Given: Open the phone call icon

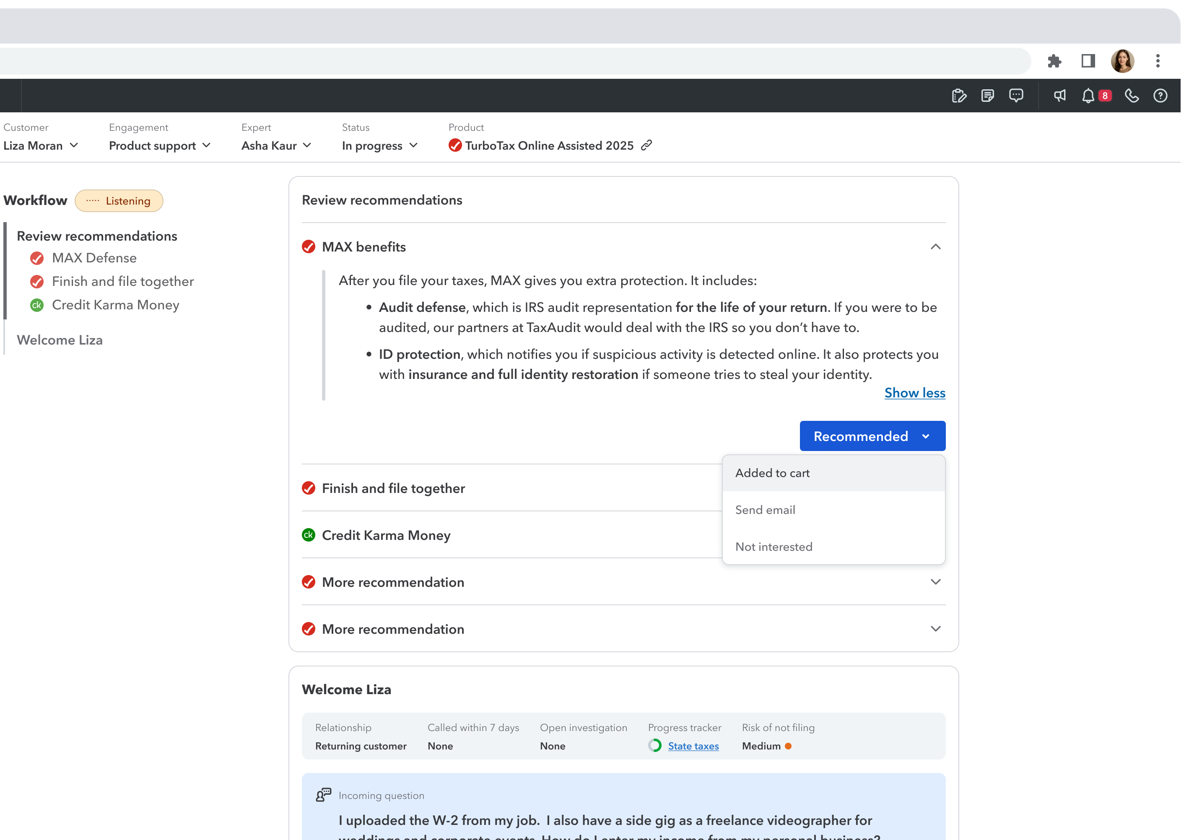Looking at the screenshot, I should 1132,96.
